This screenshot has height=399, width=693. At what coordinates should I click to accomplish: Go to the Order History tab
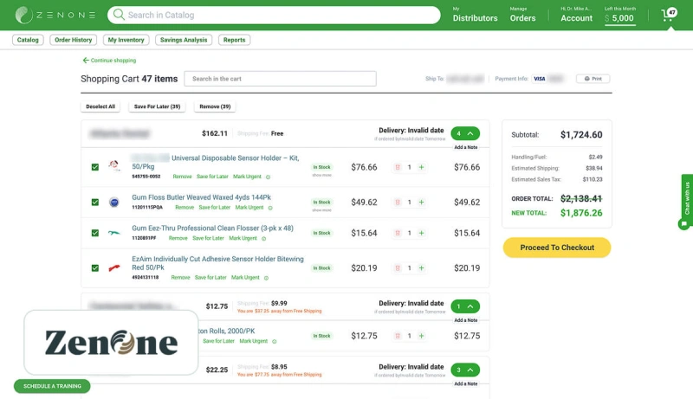[74, 40]
